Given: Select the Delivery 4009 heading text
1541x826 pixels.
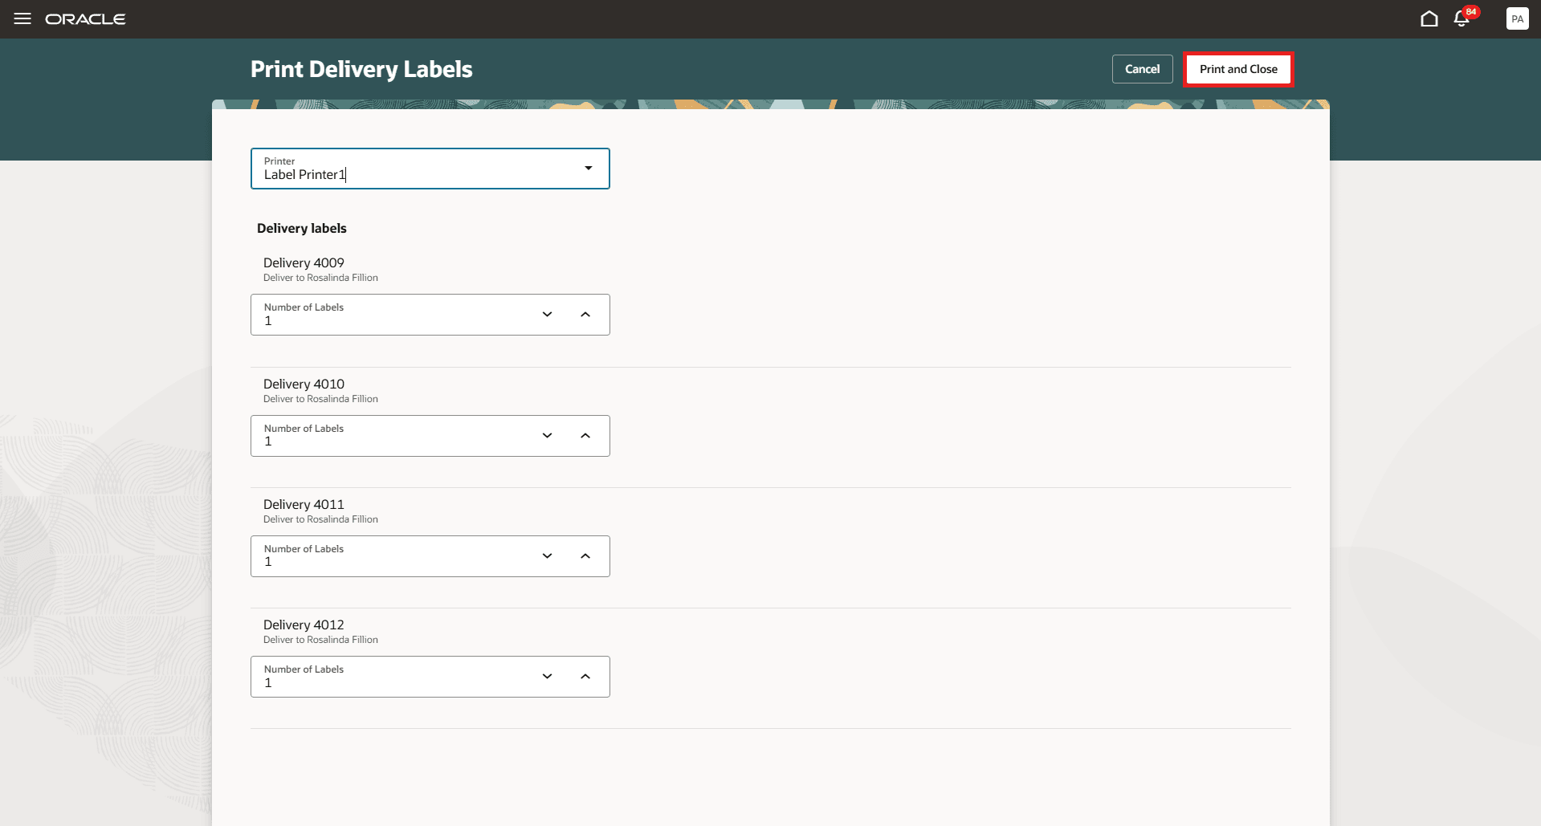Looking at the screenshot, I should [304, 262].
